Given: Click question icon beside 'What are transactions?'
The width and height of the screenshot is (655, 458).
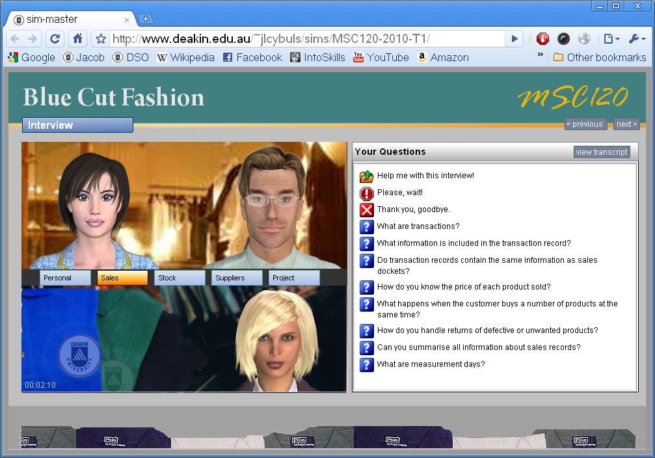Looking at the screenshot, I should click(x=367, y=226).
